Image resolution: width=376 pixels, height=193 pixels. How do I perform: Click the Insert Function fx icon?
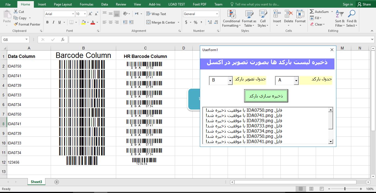[x=62, y=40]
